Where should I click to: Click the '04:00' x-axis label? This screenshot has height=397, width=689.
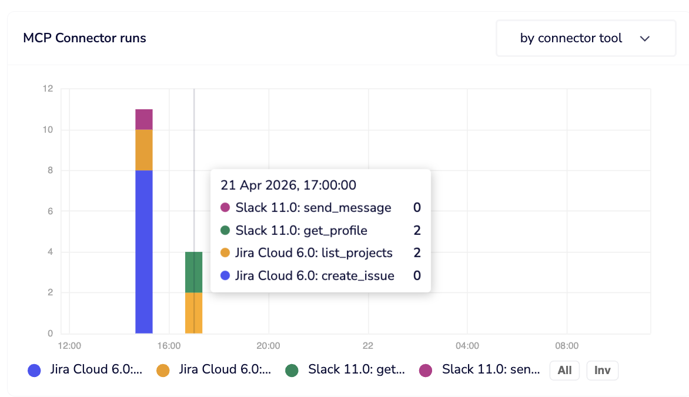pyautogui.click(x=467, y=346)
